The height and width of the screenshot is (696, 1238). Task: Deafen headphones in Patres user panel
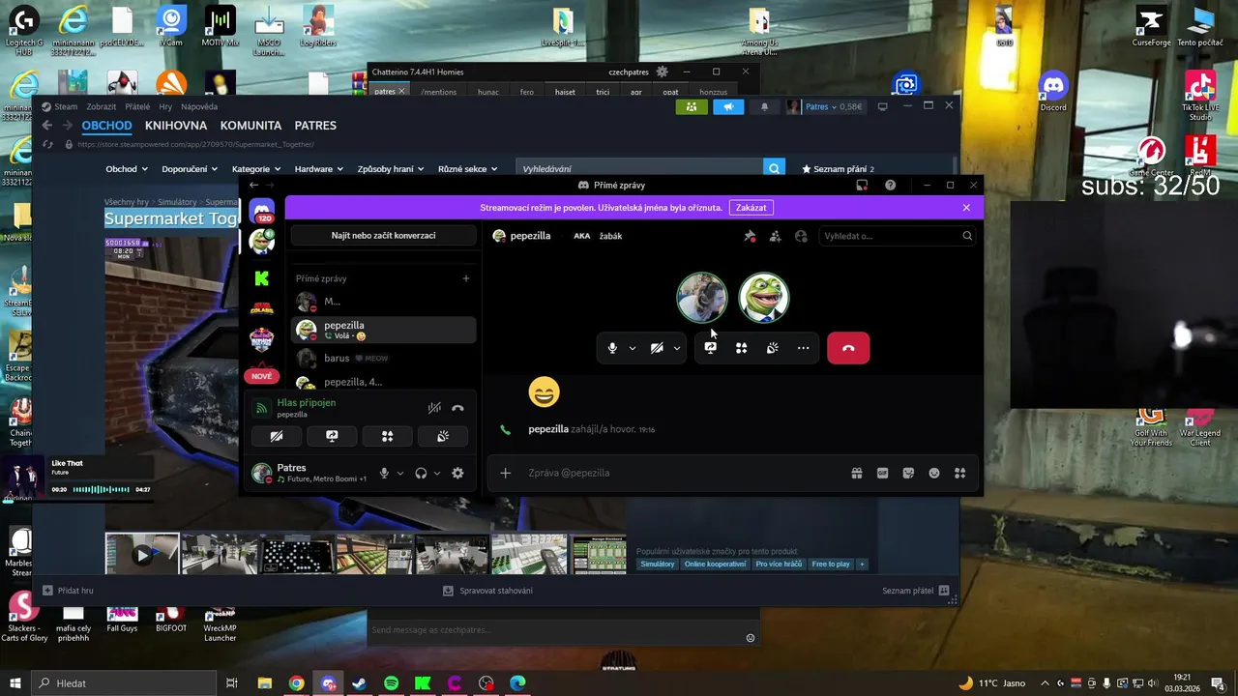click(421, 473)
